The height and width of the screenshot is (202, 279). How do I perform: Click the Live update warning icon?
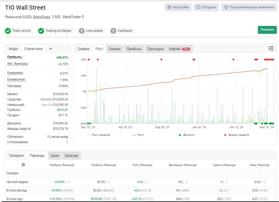click(x=82, y=31)
